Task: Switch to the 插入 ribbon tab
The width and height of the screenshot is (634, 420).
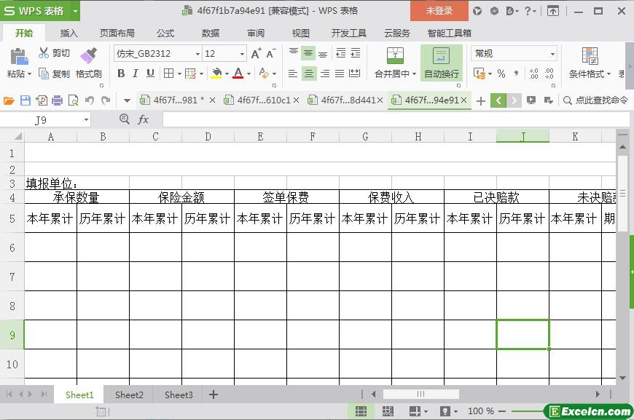Action: point(69,33)
